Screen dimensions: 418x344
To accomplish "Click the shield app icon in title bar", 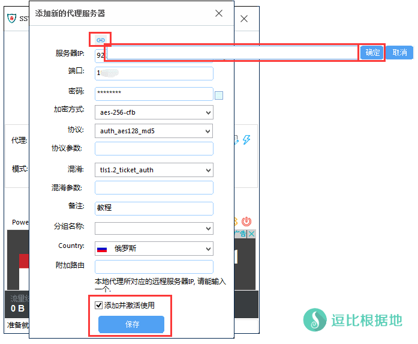I will (11, 18).
